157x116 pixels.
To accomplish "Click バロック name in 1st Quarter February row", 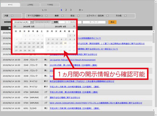I will point(34,60).
